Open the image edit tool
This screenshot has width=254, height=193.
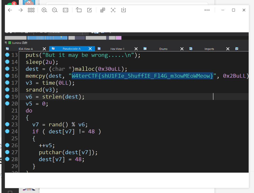pos(89,10)
